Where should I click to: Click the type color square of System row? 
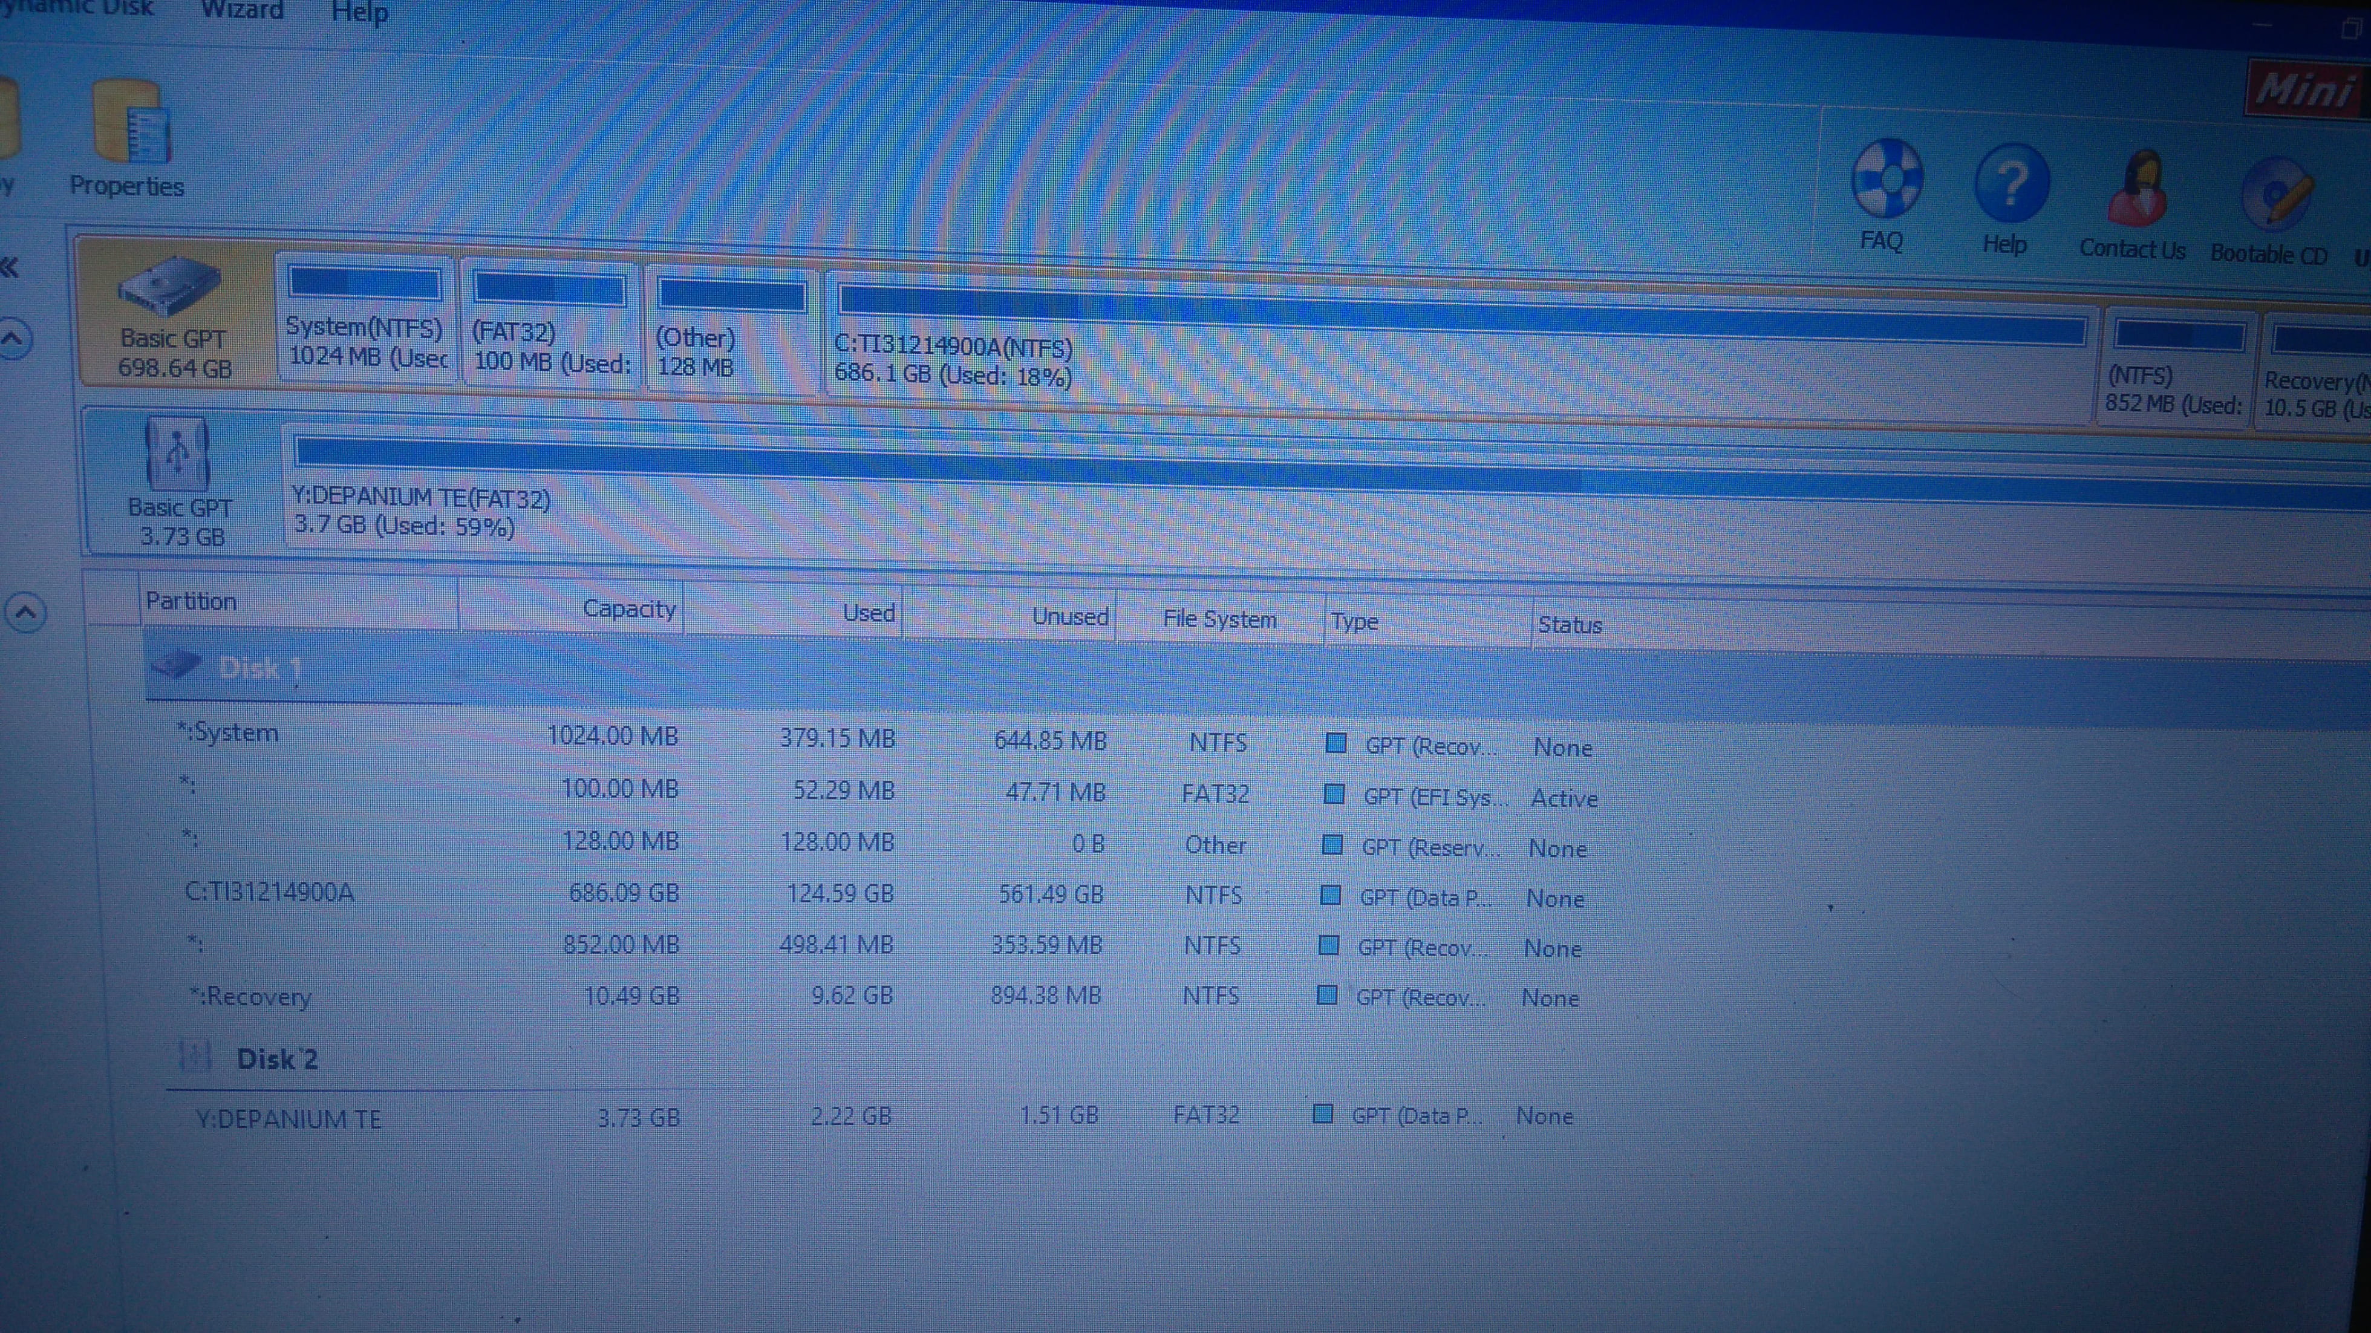pos(1336,743)
